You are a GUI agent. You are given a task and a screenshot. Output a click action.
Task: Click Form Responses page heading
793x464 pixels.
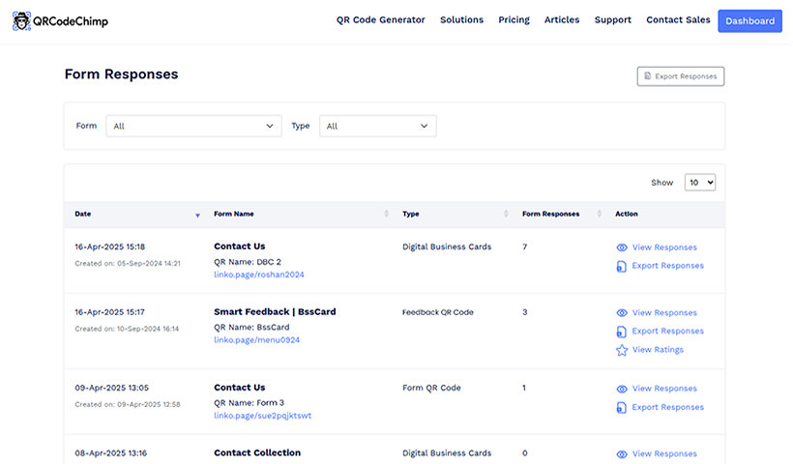pyautogui.click(x=122, y=74)
